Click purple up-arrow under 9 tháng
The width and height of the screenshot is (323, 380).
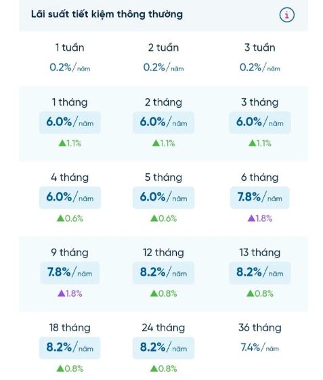[62, 293]
